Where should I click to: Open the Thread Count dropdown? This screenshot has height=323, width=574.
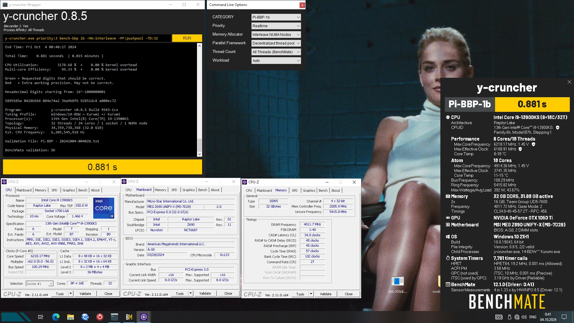click(x=276, y=52)
